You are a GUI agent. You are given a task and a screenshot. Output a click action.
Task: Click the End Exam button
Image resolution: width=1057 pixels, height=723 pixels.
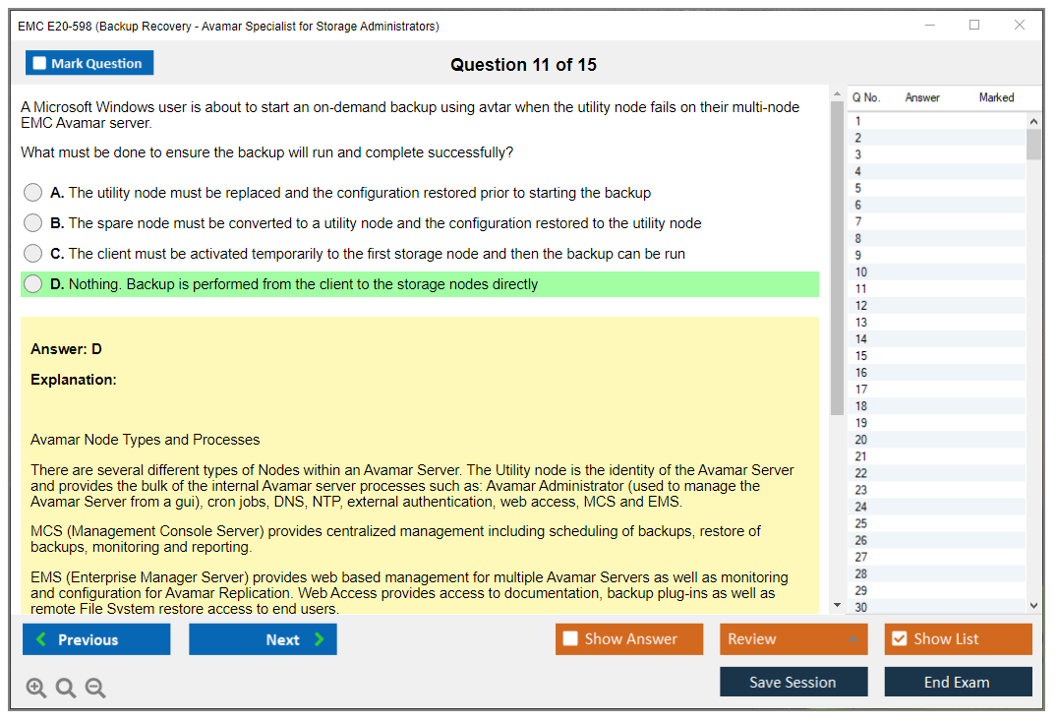958,682
